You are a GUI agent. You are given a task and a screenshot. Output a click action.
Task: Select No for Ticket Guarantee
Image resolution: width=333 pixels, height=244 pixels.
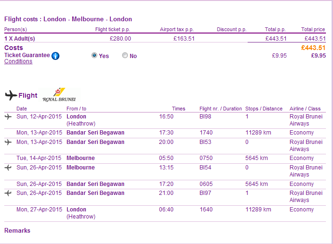125,56
